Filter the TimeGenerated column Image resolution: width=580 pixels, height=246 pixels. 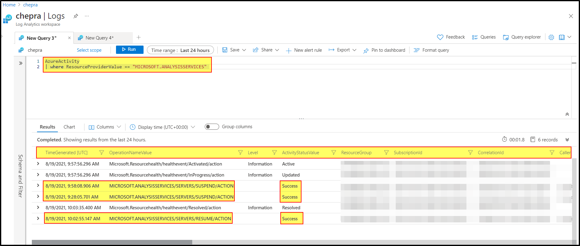pos(102,152)
